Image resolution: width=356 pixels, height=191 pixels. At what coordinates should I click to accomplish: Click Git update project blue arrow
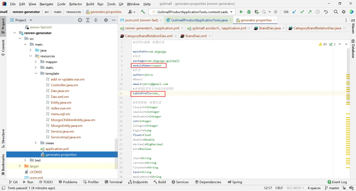[294, 12]
